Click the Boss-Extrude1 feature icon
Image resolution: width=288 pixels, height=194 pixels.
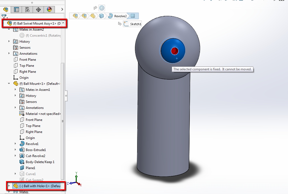point(22,150)
